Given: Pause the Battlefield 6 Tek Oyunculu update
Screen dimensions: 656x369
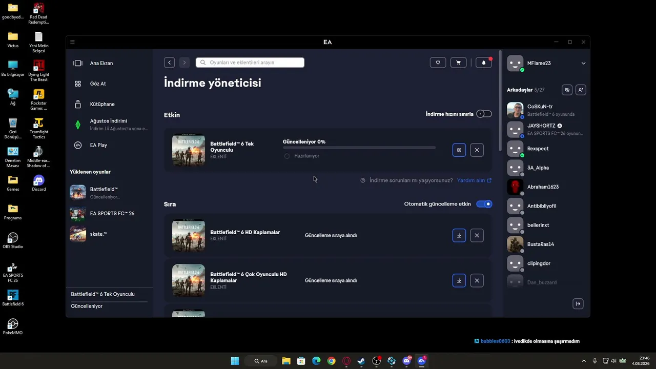Looking at the screenshot, I should point(459,150).
